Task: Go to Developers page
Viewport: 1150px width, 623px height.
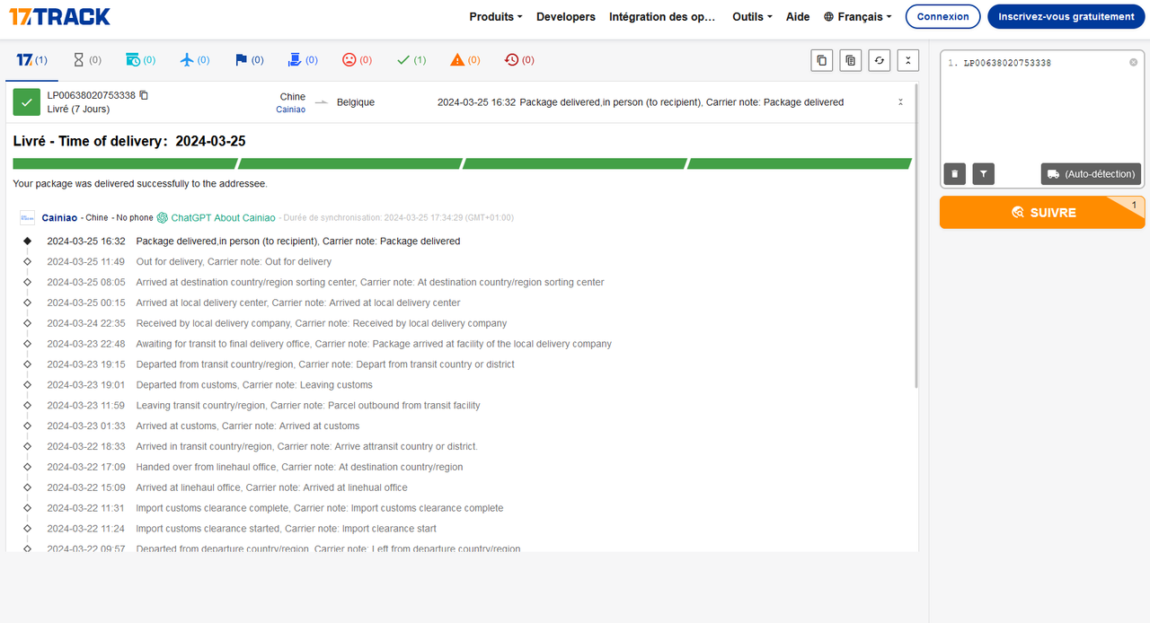Action: 566,16
